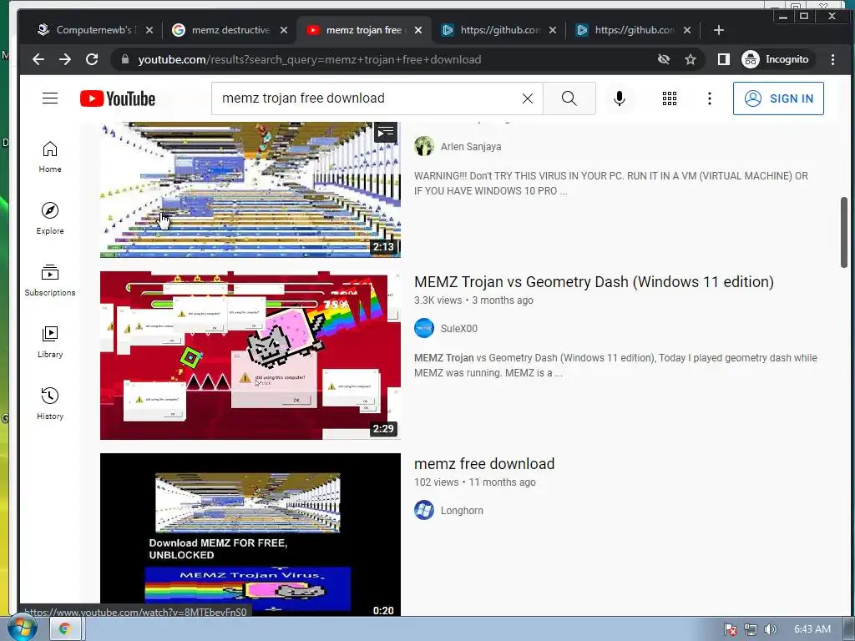Open Arlen Sanjaya channel link
The height and width of the screenshot is (641, 855).
tap(471, 147)
